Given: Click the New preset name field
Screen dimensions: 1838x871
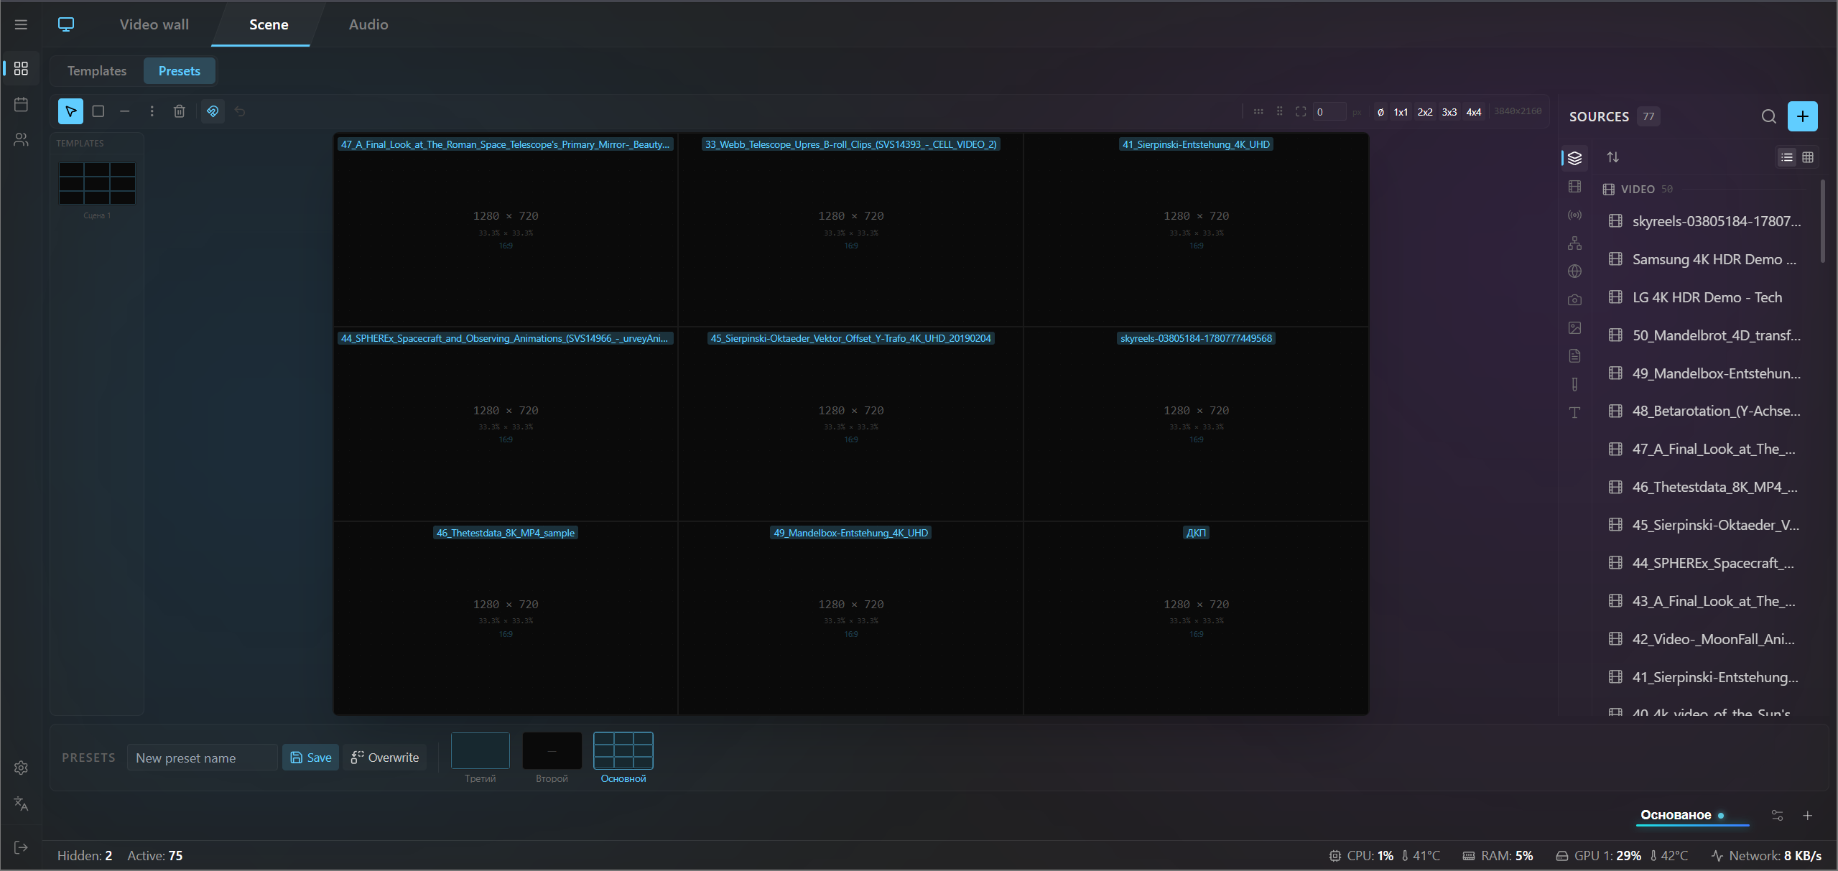Looking at the screenshot, I should point(203,758).
